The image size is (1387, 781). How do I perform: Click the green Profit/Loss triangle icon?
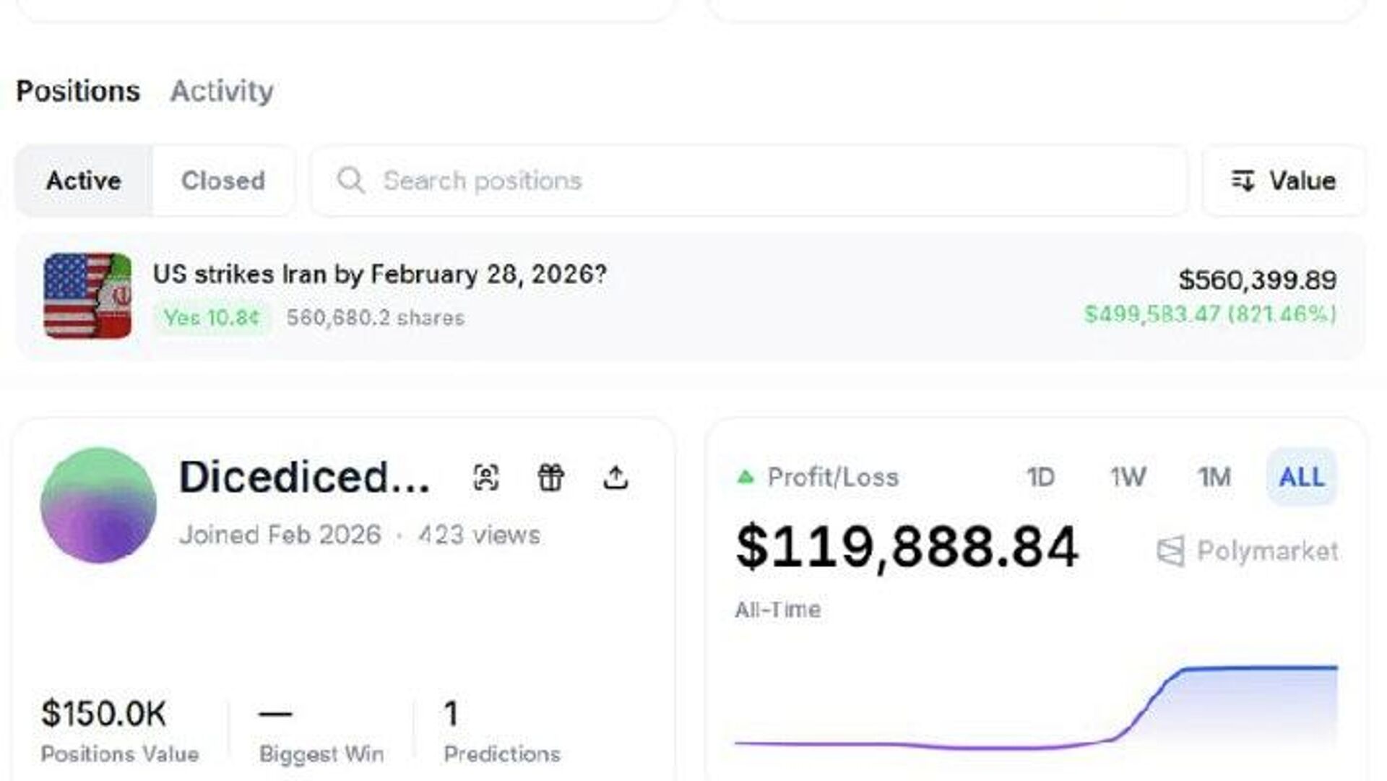pyautogui.click(x=746, y=477)
